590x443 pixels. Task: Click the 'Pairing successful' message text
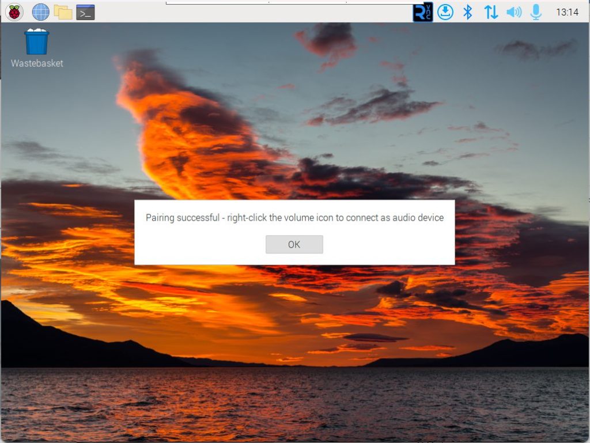(294, 218)
